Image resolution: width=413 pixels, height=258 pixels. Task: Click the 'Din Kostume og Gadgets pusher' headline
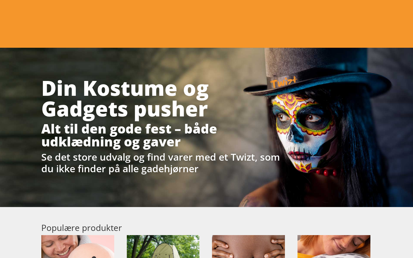pyautogui.click(x=125, y=99)
